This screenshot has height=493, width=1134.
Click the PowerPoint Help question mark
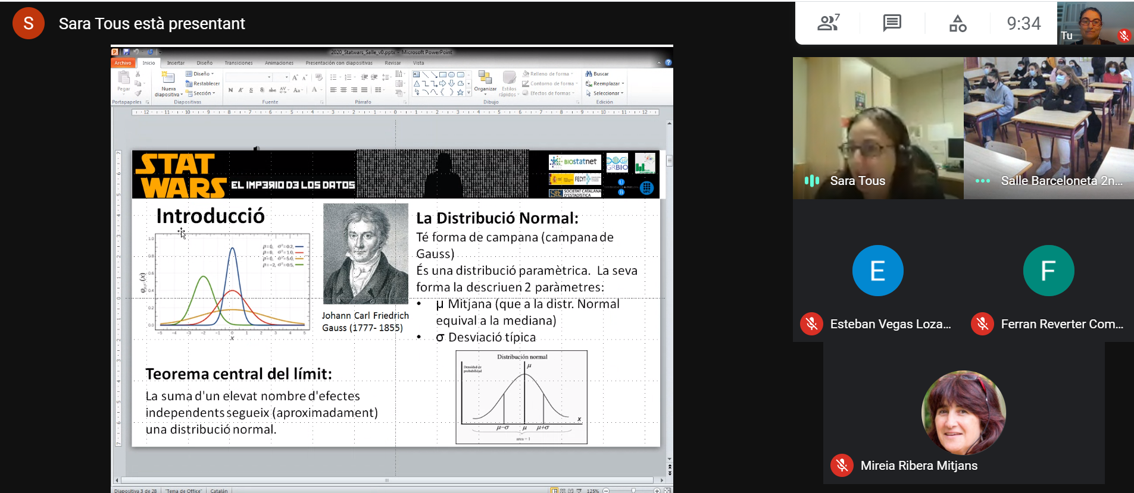pyautogui.click(x=668, y=62)
